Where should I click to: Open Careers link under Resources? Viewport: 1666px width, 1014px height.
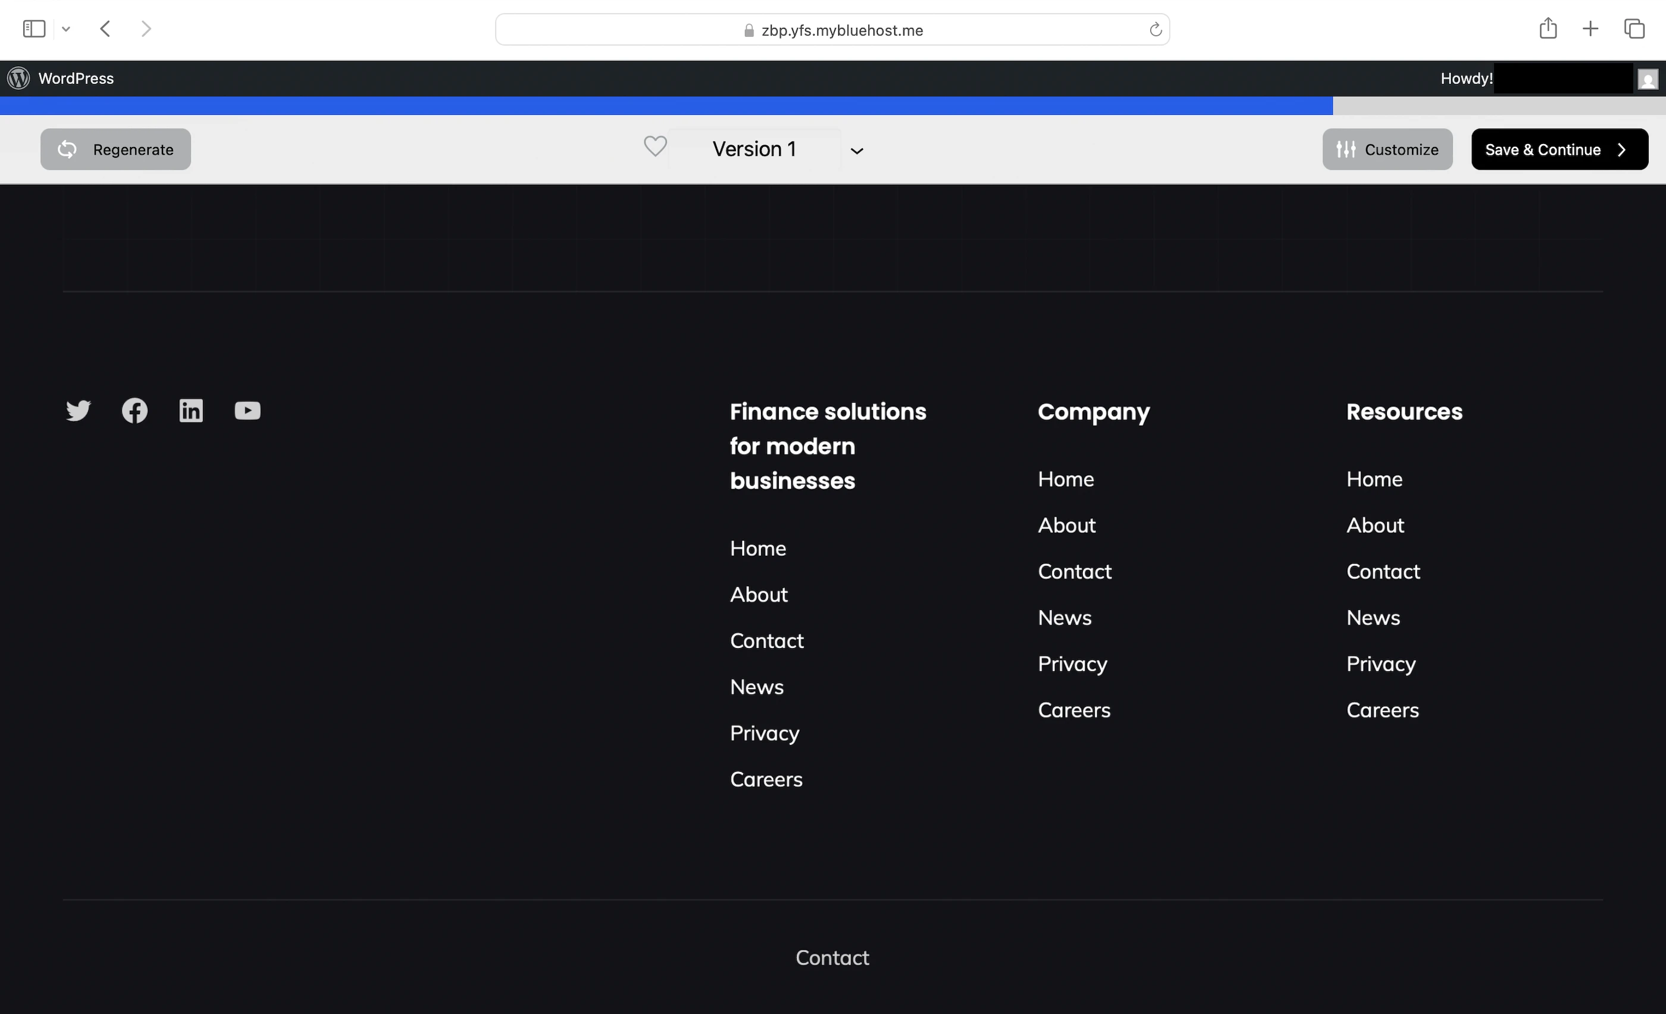tap(1382, 710)
